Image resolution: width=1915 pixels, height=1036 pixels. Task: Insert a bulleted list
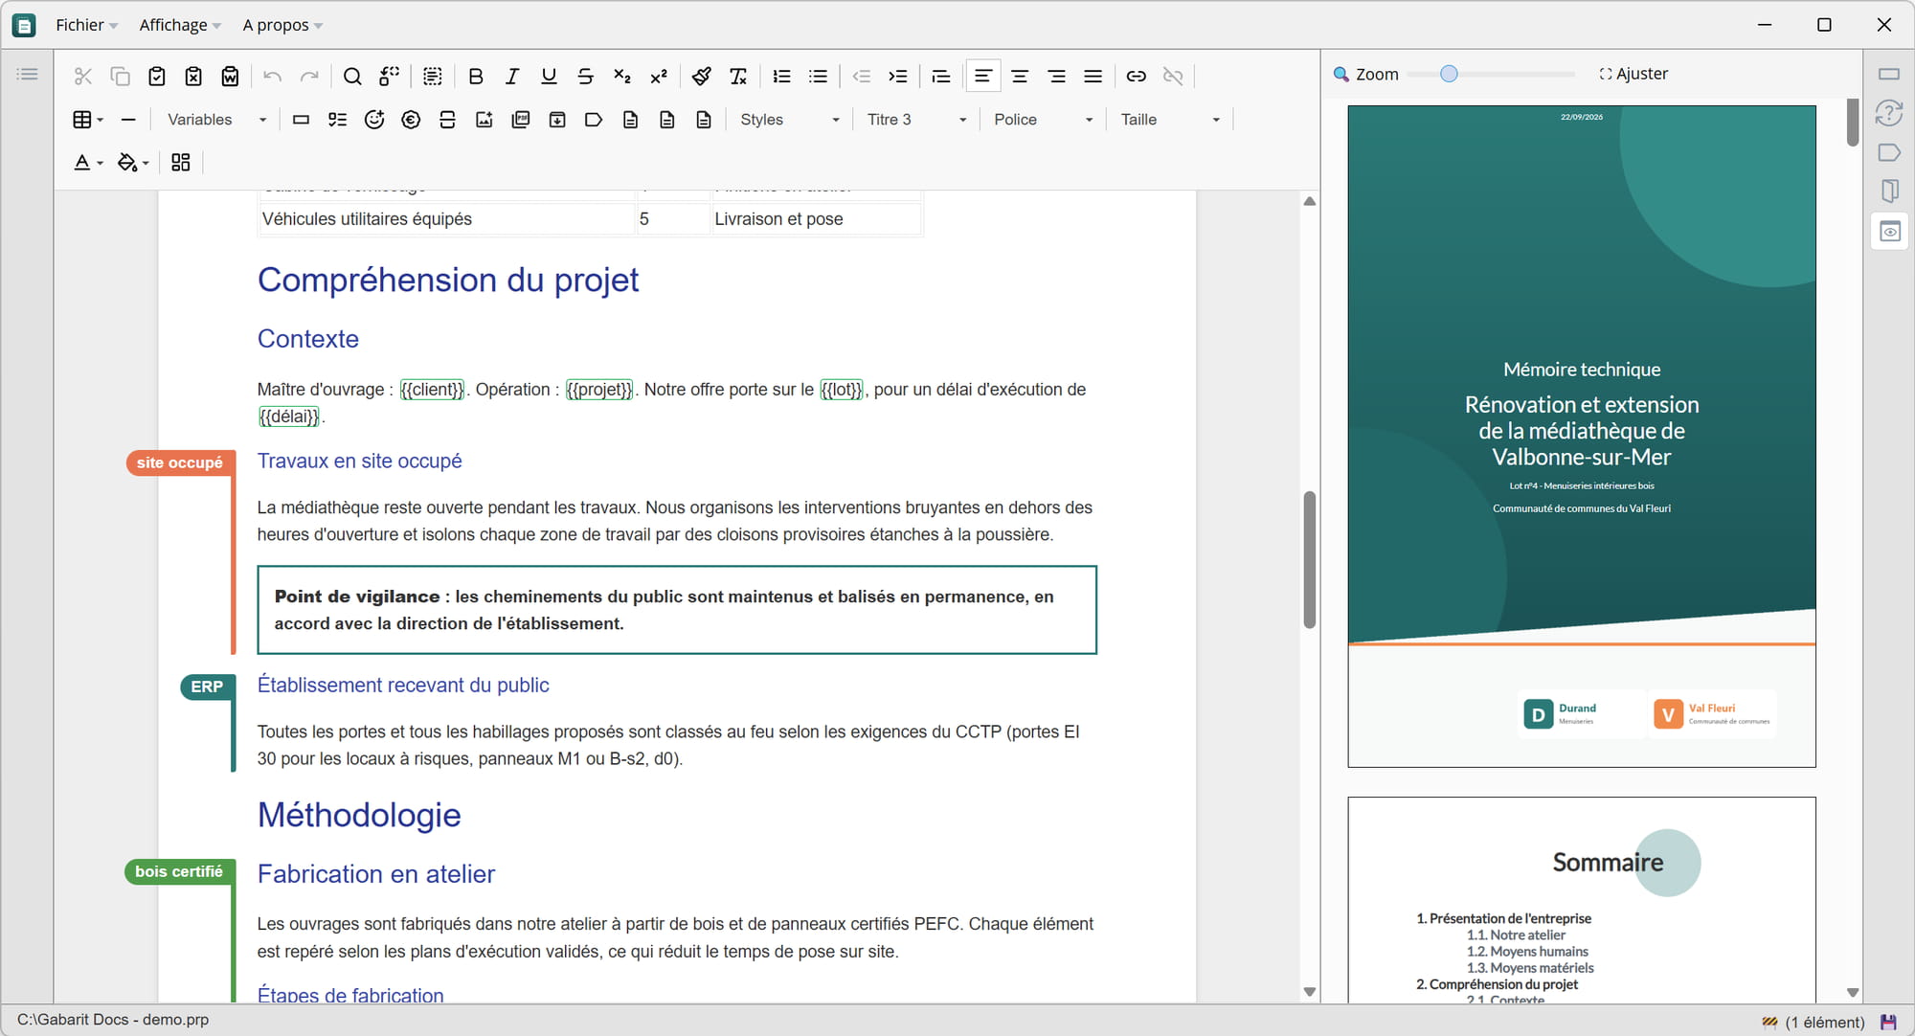(818, 77)
